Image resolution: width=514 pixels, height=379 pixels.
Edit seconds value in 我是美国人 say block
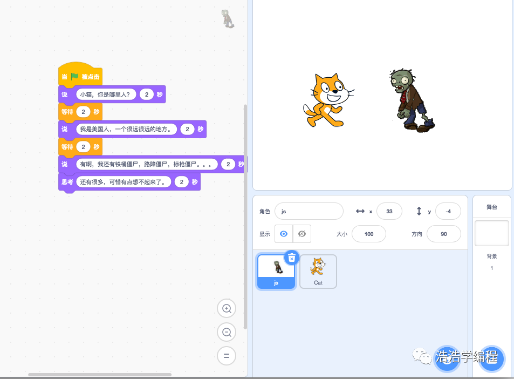[187, 129]
